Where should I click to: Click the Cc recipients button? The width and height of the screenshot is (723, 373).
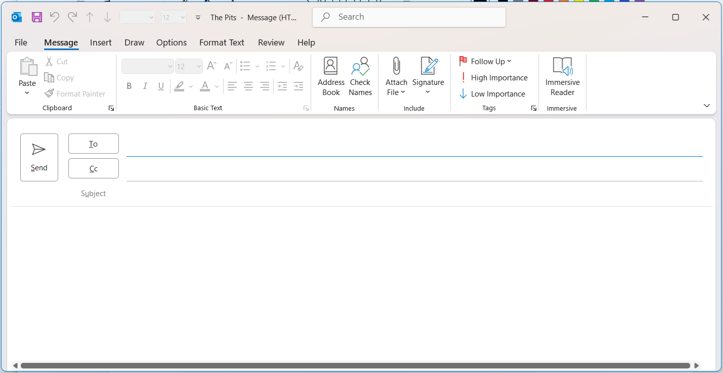94,168
